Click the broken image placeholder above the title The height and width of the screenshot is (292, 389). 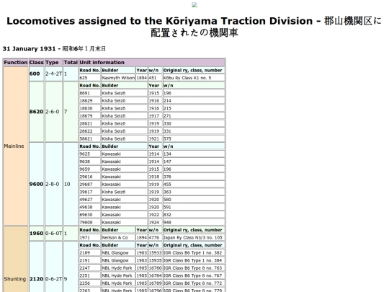pyautogui.click(x=194, y=5)
